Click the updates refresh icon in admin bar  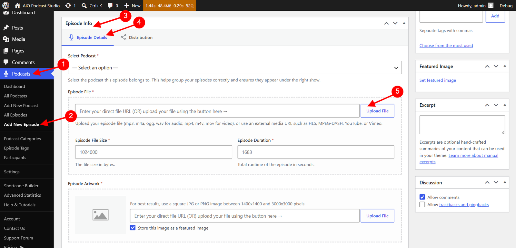point(68,5)
